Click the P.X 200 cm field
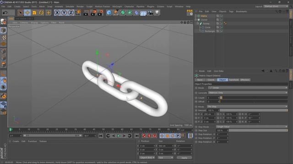The height and width of the screenshot is (164, 293). click(209, 114)
